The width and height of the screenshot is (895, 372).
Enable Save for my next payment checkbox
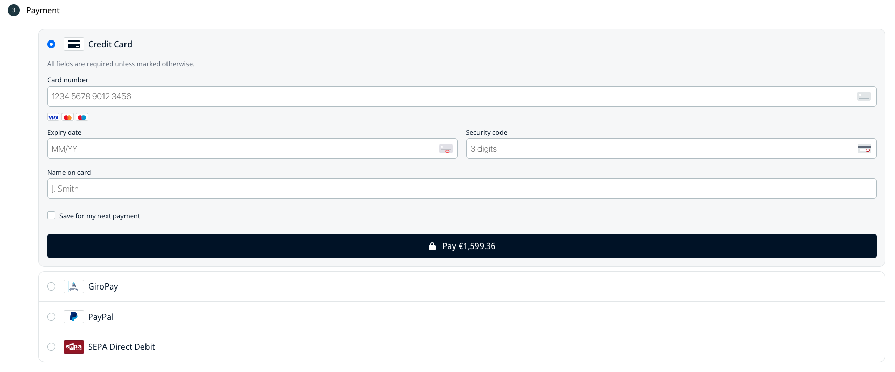pos(51,216)
